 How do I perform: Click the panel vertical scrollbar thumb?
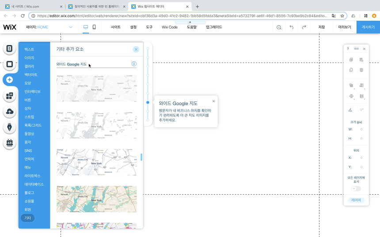tap(141, 157)
